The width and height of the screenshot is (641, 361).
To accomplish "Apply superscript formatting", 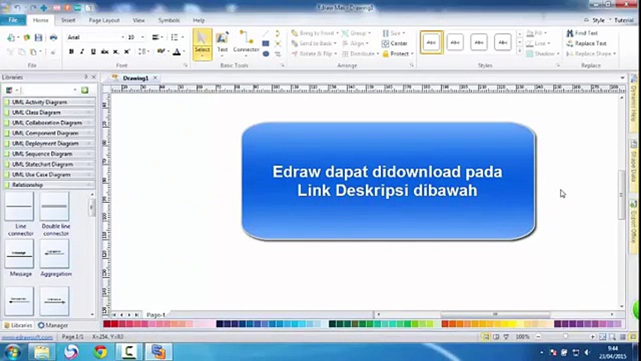I will [x=127, y=52].
